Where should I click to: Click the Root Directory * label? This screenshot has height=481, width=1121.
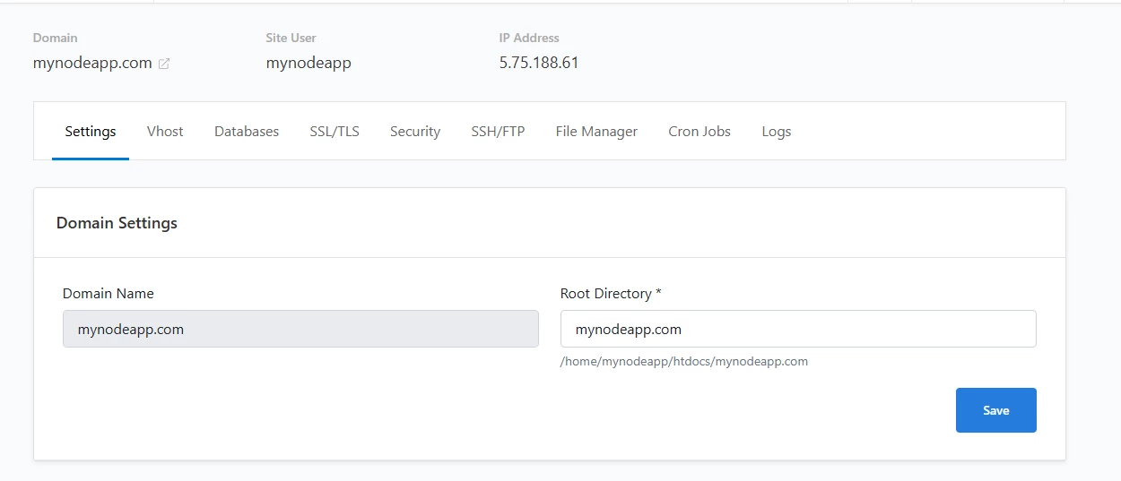coord(611,293)
